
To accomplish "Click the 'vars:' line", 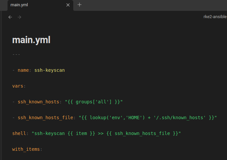I will pyautogui.click(x=19, y=86).
